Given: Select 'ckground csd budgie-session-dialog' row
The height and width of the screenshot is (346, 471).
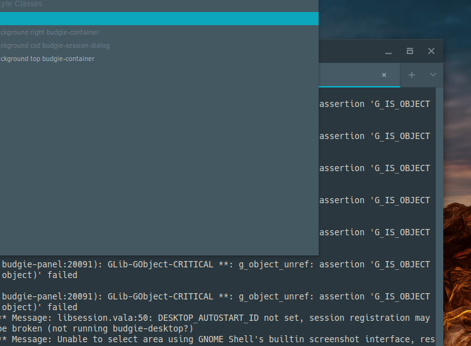Looking at the screenshot, I should pyautogui.click(x=159, y=45).
